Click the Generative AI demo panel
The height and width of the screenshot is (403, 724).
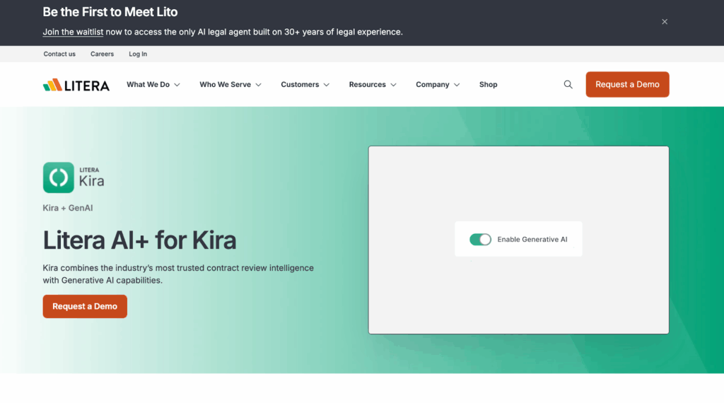[x=518, y=240]
